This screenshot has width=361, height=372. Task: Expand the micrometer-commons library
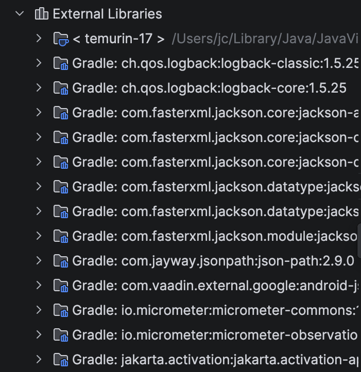(39, 310)
